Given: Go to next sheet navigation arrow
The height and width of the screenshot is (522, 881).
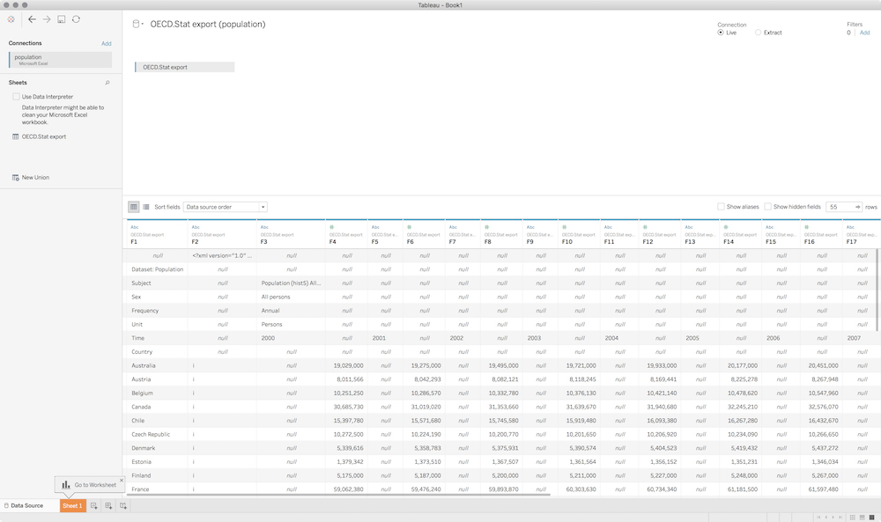Looking at the screenshot, I should pos(833,518).
